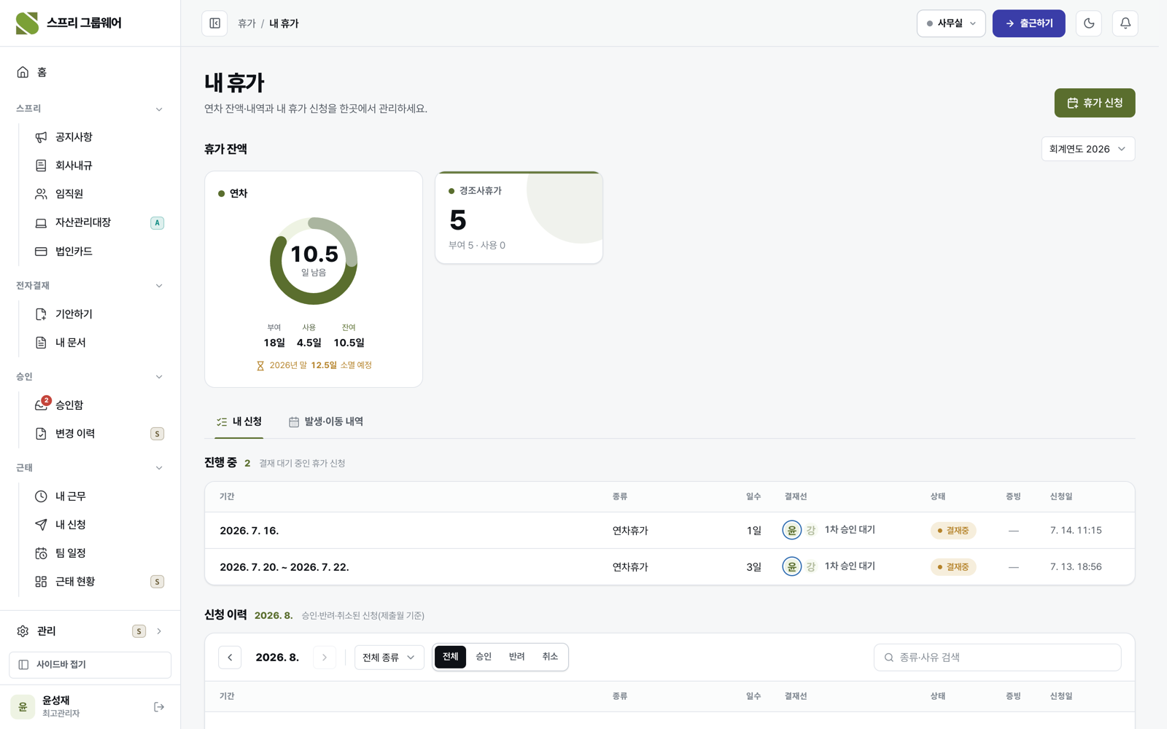
Task: Open 공지사항 megaphone item
Action: tap(99, 137)
